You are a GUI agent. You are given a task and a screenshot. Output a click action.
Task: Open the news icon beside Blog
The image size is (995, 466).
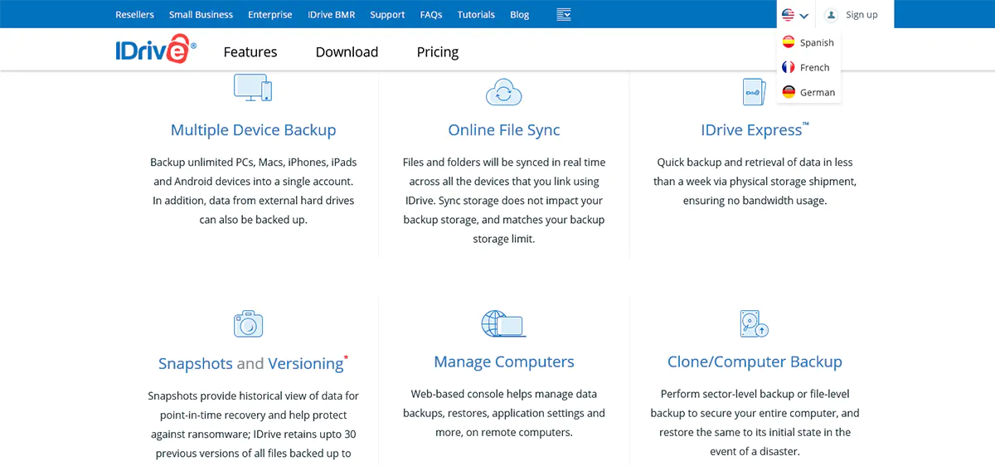click(564, 14)
